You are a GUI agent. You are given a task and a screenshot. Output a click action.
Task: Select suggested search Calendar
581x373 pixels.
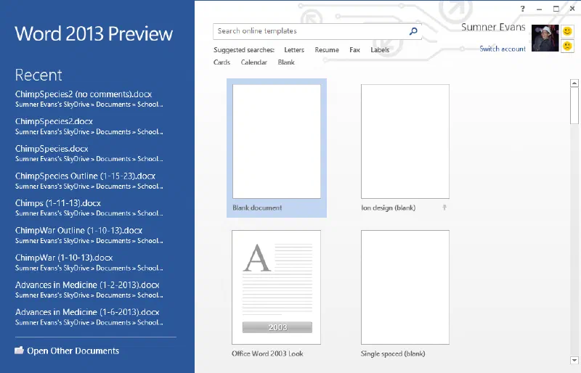pos(253,62)
